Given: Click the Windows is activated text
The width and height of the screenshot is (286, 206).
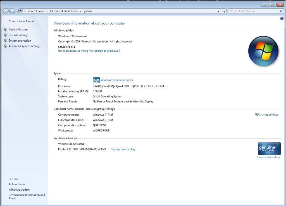Looking at the screenshot, I should [x=71, y=144].
